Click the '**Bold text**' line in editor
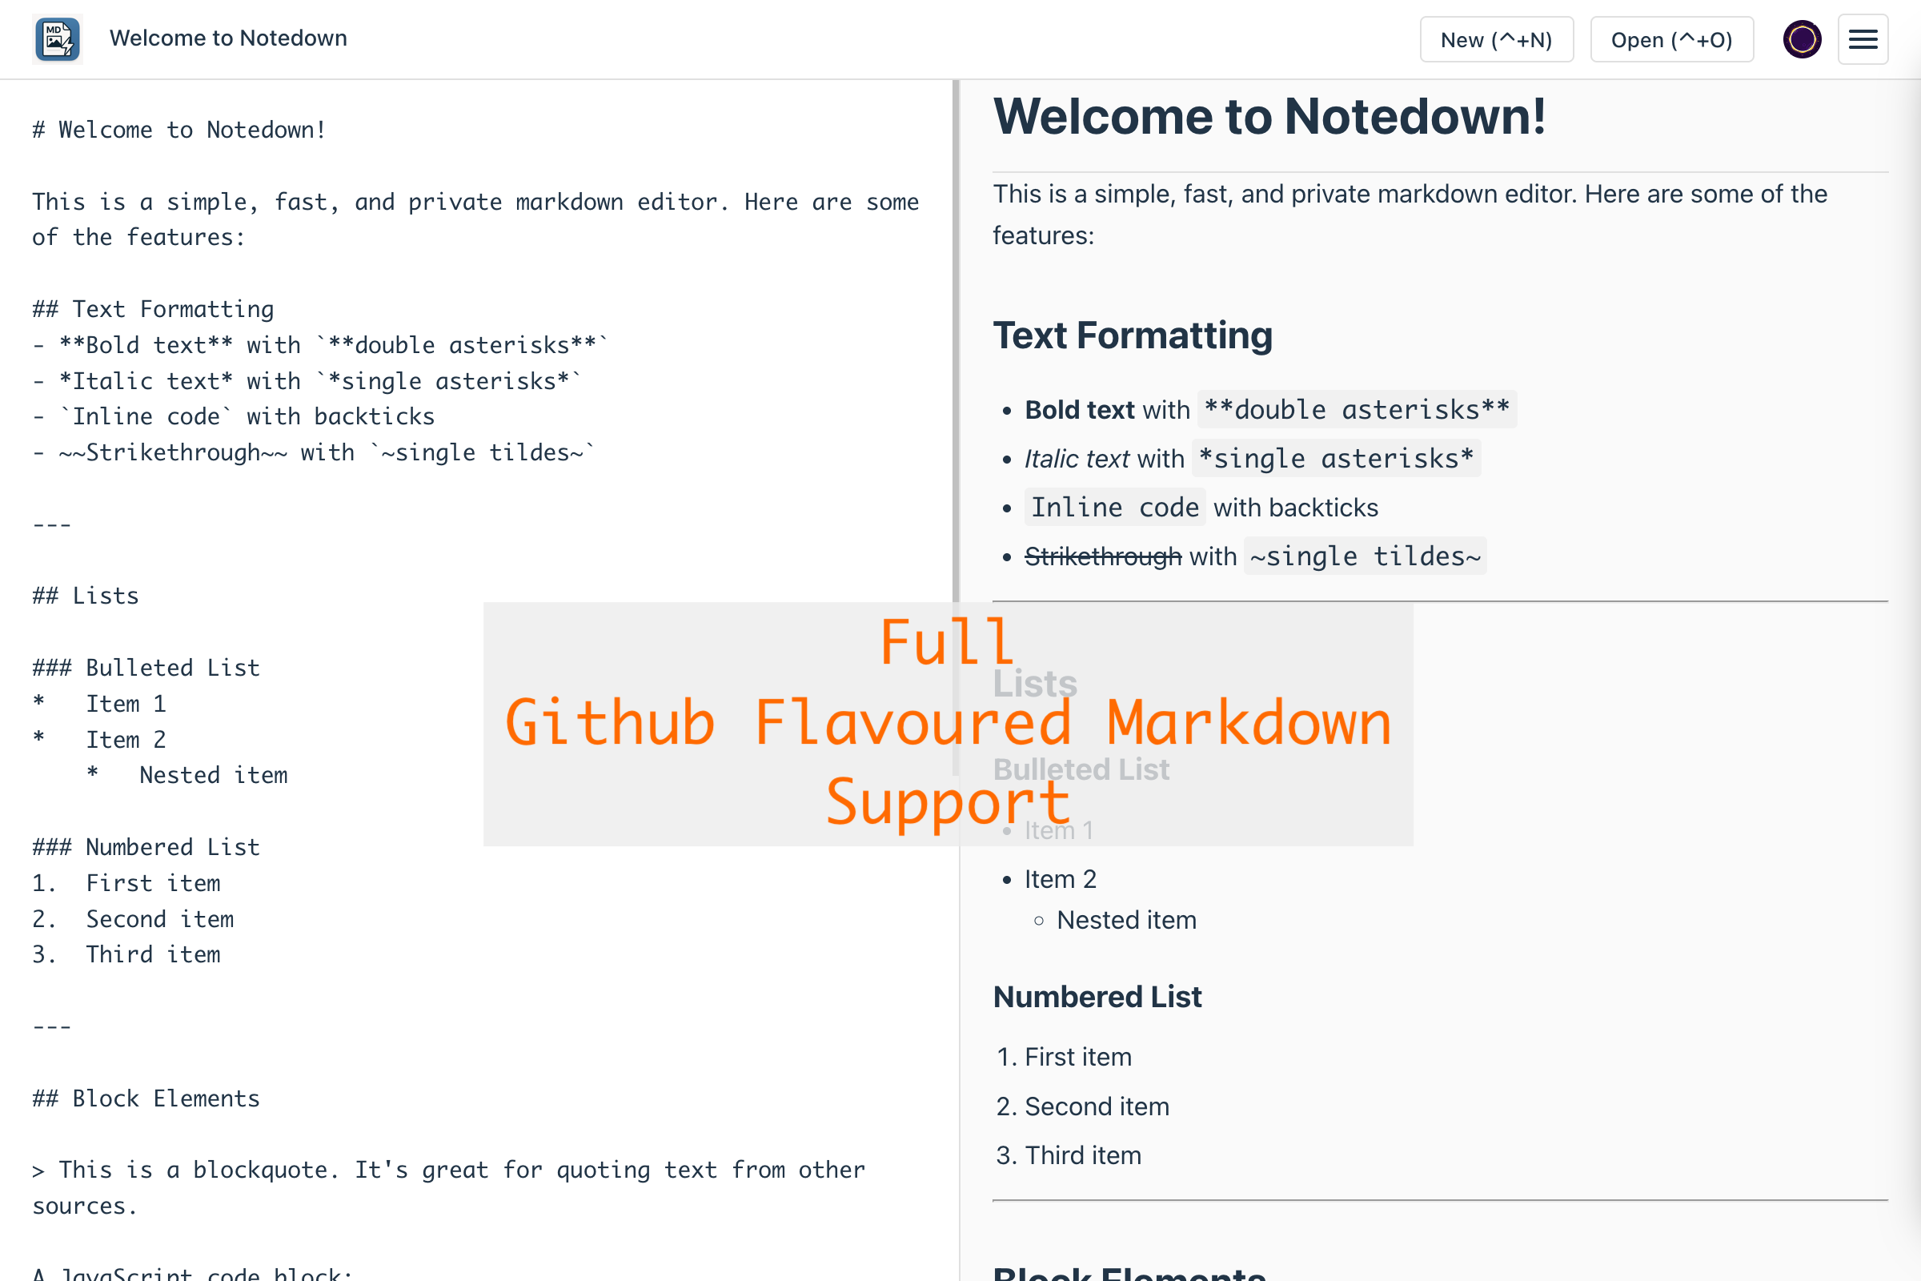The image size is (1921, 1281). click(320, 344)
